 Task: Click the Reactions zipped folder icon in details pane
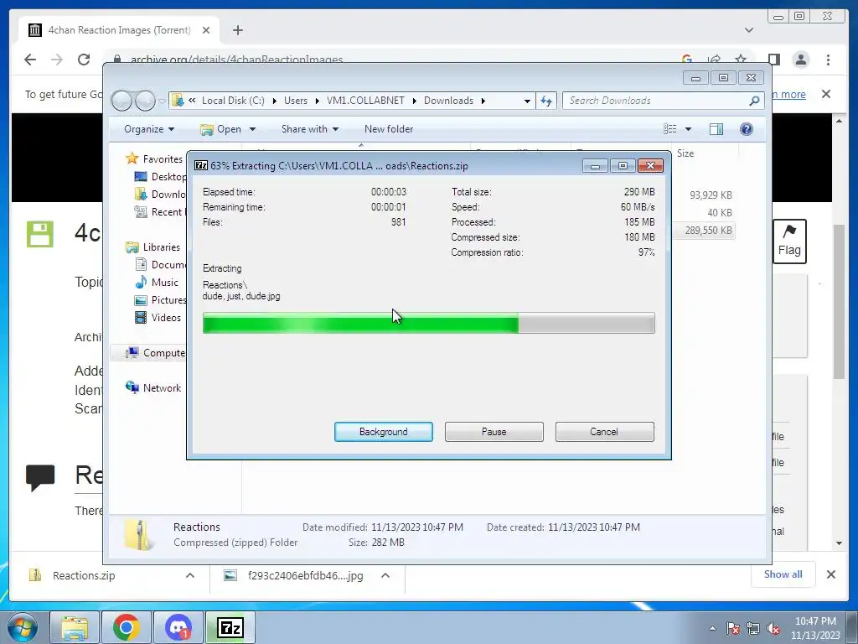(138, 534)
